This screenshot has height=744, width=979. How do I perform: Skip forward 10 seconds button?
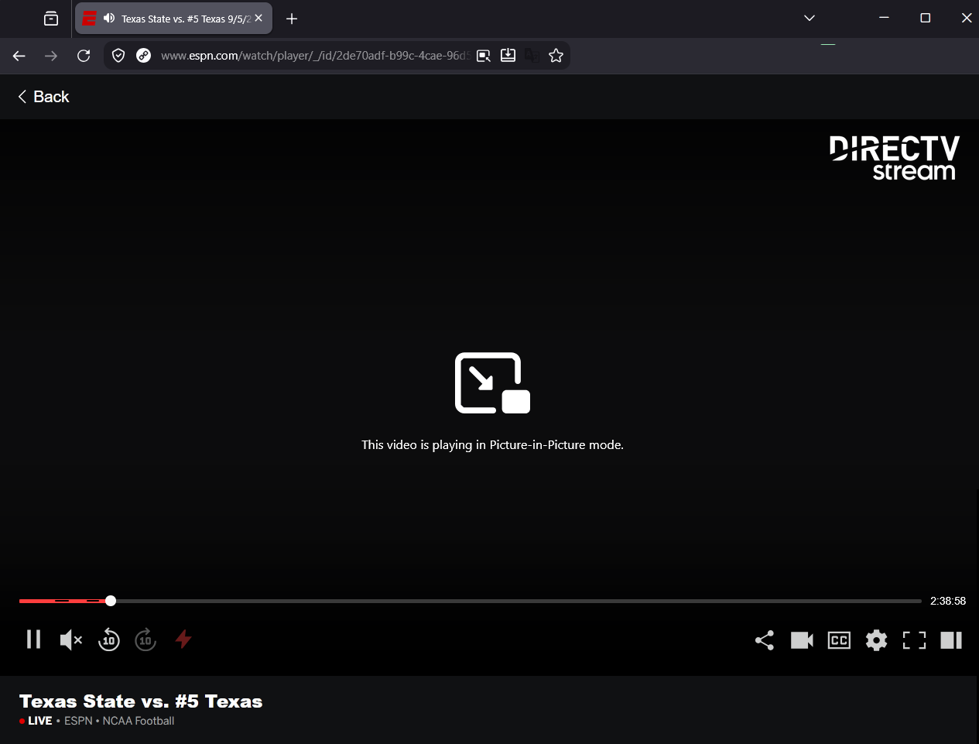tap(145, 639)
